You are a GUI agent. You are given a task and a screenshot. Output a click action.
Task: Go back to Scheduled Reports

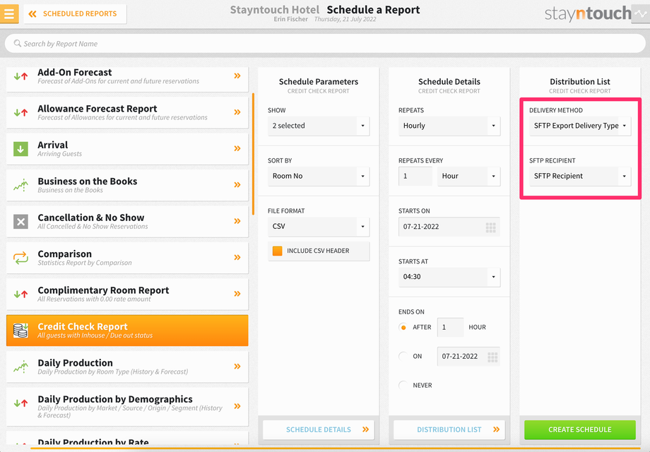pyautogui.click(x=75, y=13)
